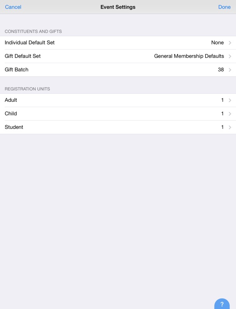The height and width of the screenshot is (309, 236).
Task: Tap the chevron on the Student row
Action: tap(230, 127)
